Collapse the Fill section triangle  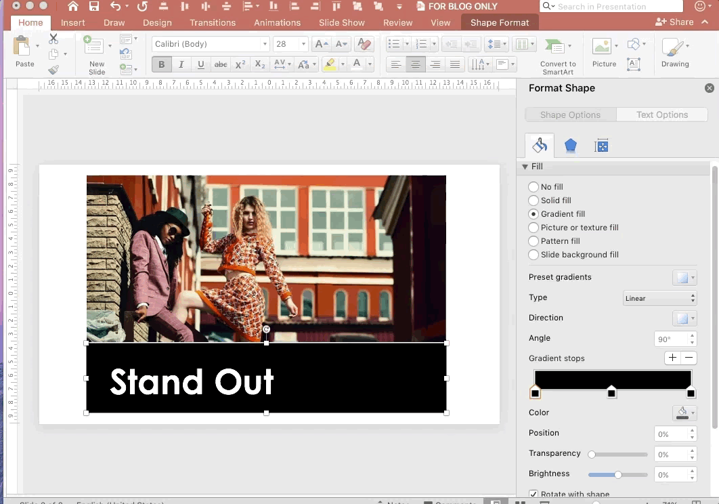525,167
